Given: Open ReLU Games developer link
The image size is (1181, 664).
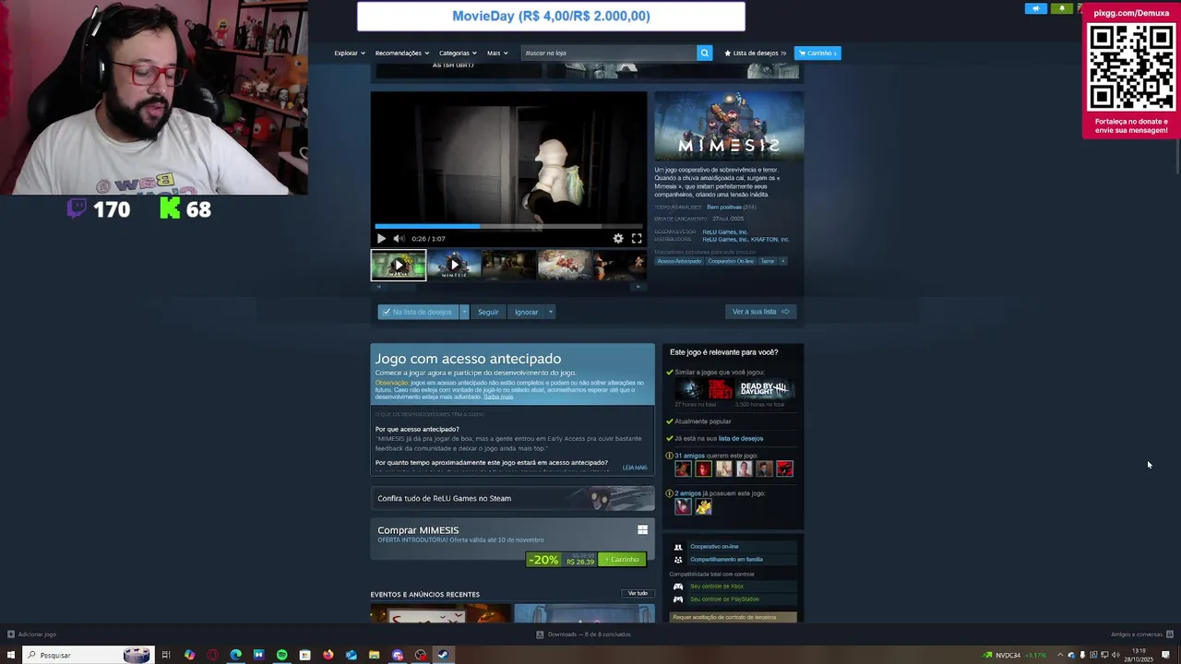Looking at the screenshot, I should (x=725, y=232).
